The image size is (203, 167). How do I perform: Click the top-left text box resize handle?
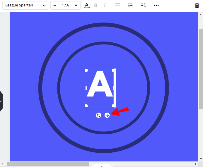point(86,70)
